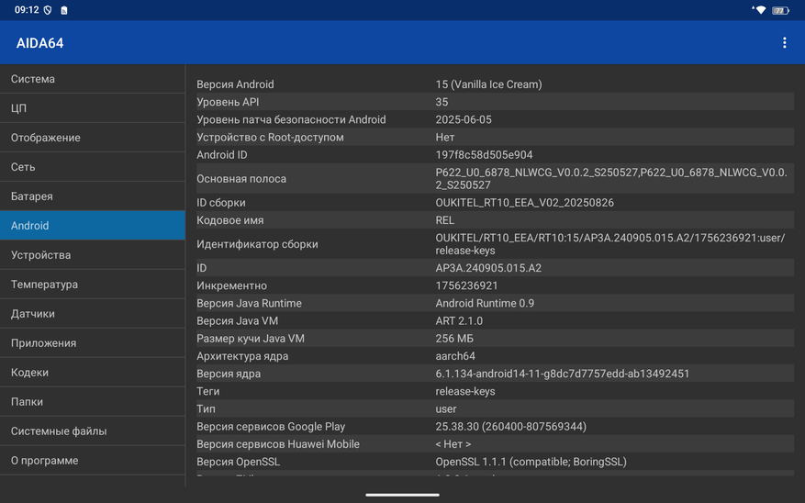
Task: Tap the Wi-Fi status icon
Action: click(759, 10)
